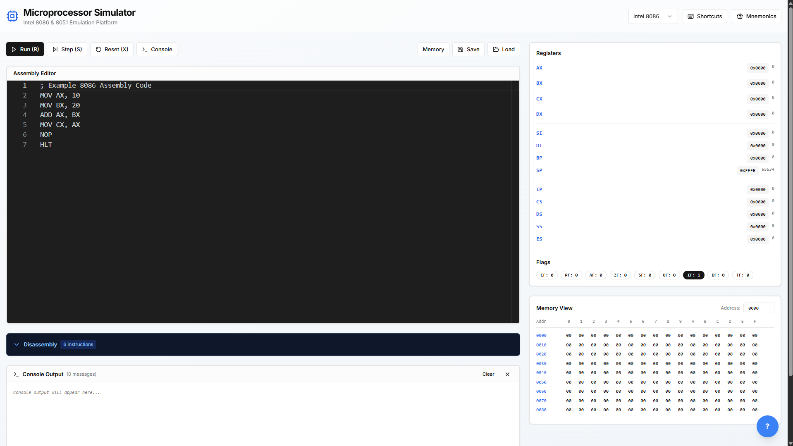
Task: Open the Intel 8086 processor dropdown
Action: coord(652,16)
